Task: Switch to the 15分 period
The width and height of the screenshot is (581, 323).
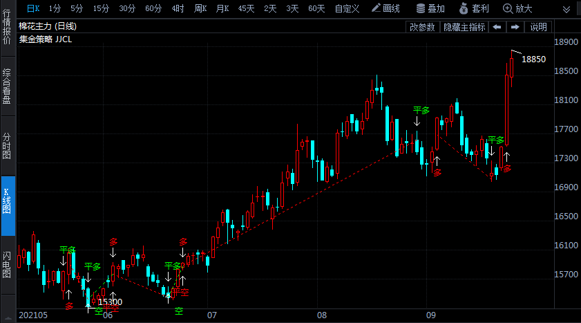Action: click(x=101, y=8)
